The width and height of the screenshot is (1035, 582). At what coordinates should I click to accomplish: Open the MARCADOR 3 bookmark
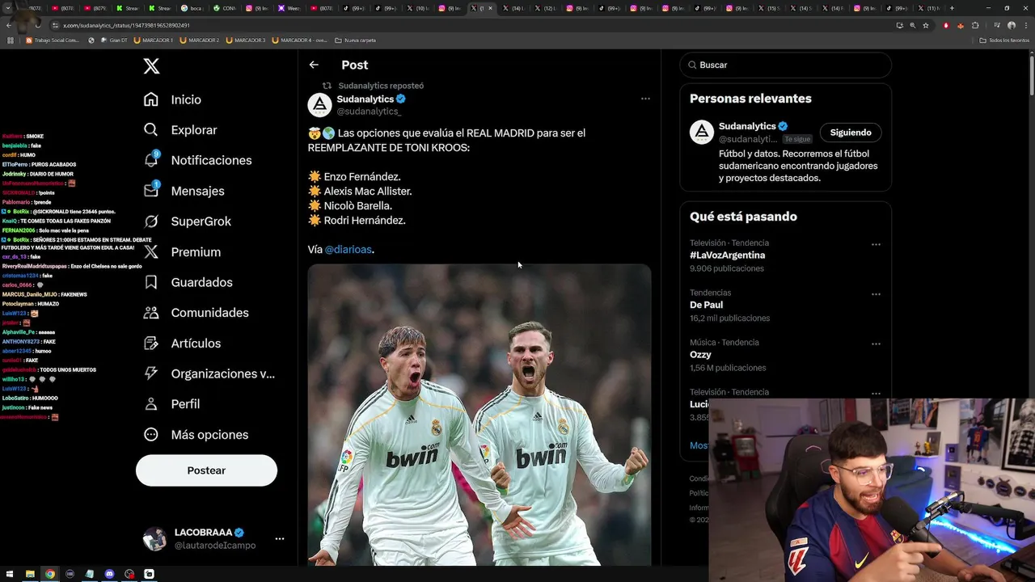point(247,40)
